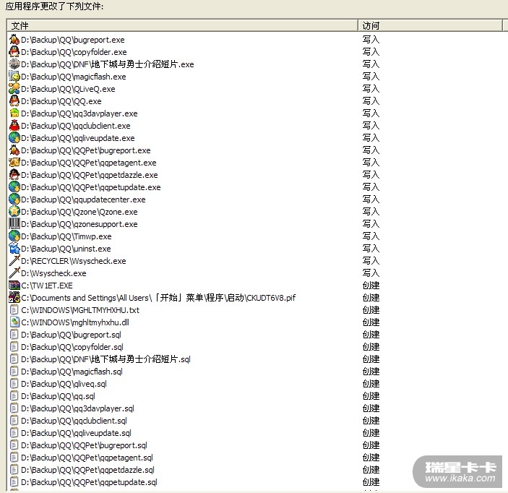The width and height of the screenshot is (508, 493).
Task: Click penguin icon of copyfolder.exe
Action: [14, 52]
